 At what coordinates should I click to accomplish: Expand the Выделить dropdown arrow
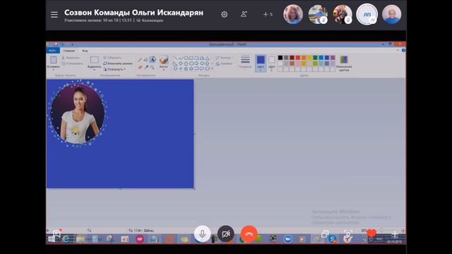[x=95, y=70]
